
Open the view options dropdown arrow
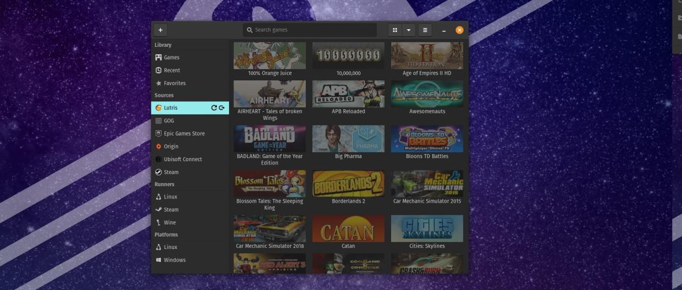[409, 30]
